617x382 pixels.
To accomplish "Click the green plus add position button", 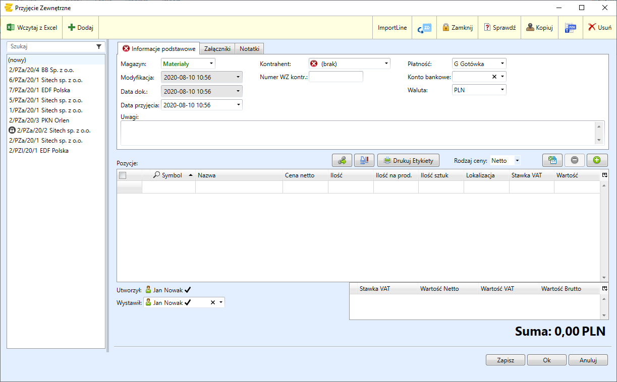I will tap(597, 160).
